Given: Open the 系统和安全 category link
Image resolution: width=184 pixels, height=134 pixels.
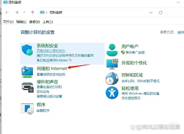Looking at the screenshot, I should (47, 46).
